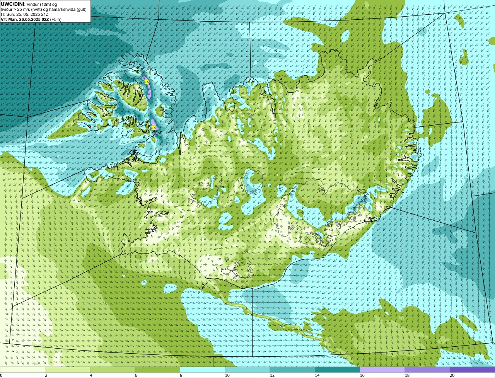Pick the 4–6 m/s legend color segment
Image resolution: width=495 pixels, height=378 pixels.
click(x=113, y=369)
